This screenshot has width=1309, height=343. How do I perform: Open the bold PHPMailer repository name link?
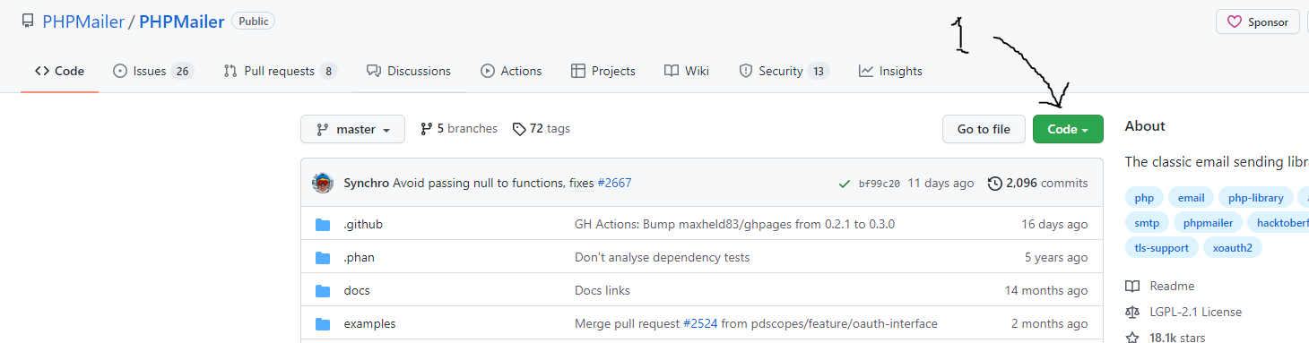pos(183,21)
